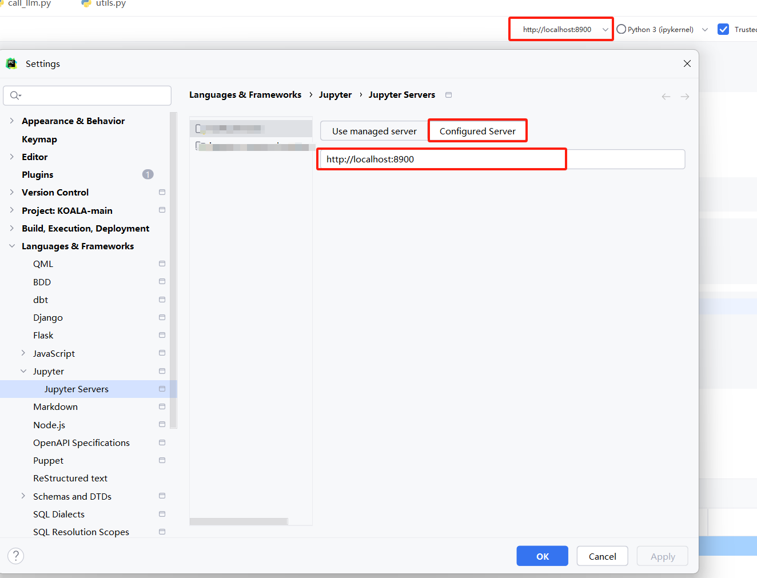757x578 pixels.
Task: Click the project-level icon beside BDD
Action: click(162, 281)
